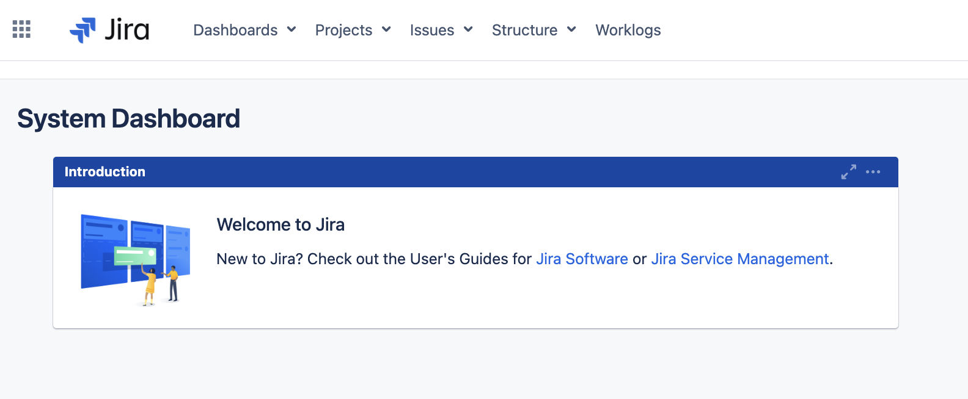Open the Projects menu
Screen dimensions: 968x399
[x=353, y=30]
